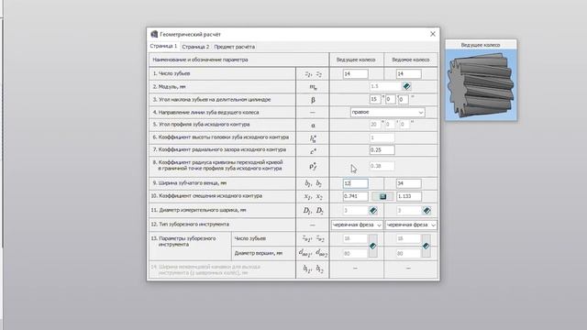The height and width of the screenshot is (330, 587).
Task: Open driven wheel cutting tool parameters reference
Action: 426,246
